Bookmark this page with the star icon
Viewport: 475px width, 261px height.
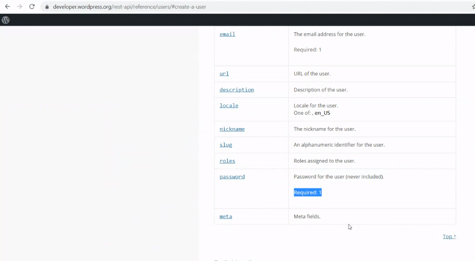[x=473, y=7]
